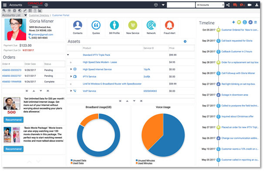Screen dimensions: 264x171
Task: Click the TV icon in IPTV Service row
Action: pos(75,76)
